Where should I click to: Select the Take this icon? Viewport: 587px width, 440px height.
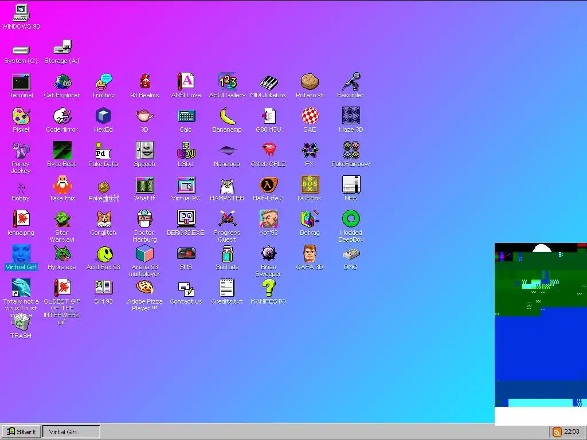click(62, 185)
